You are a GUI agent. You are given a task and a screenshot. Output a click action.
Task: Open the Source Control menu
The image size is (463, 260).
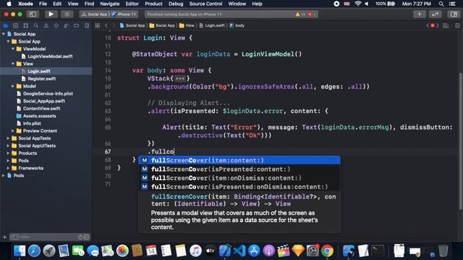205,4
